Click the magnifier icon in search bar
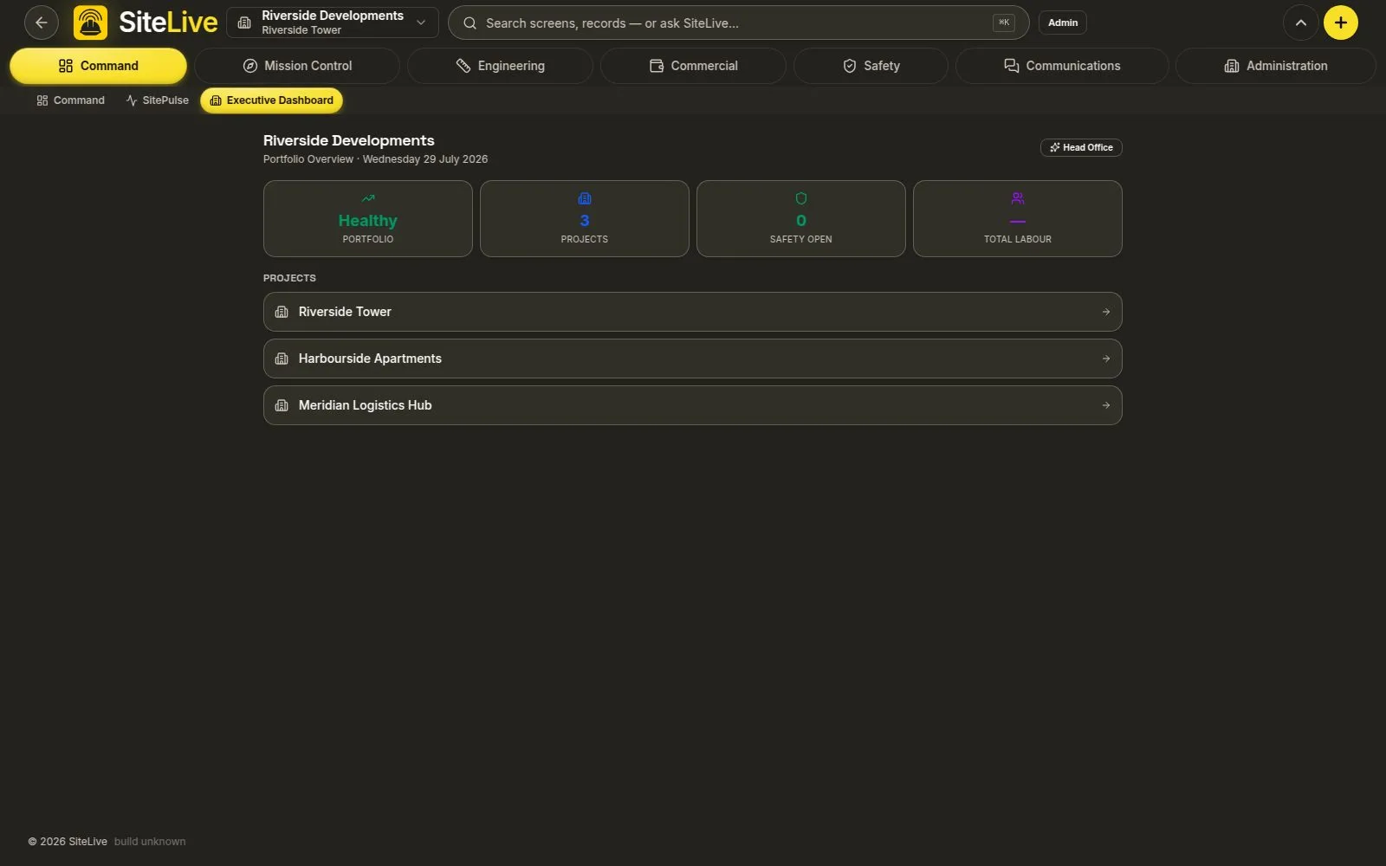The width and height of the screenshot is (1386, 866). 470,23
